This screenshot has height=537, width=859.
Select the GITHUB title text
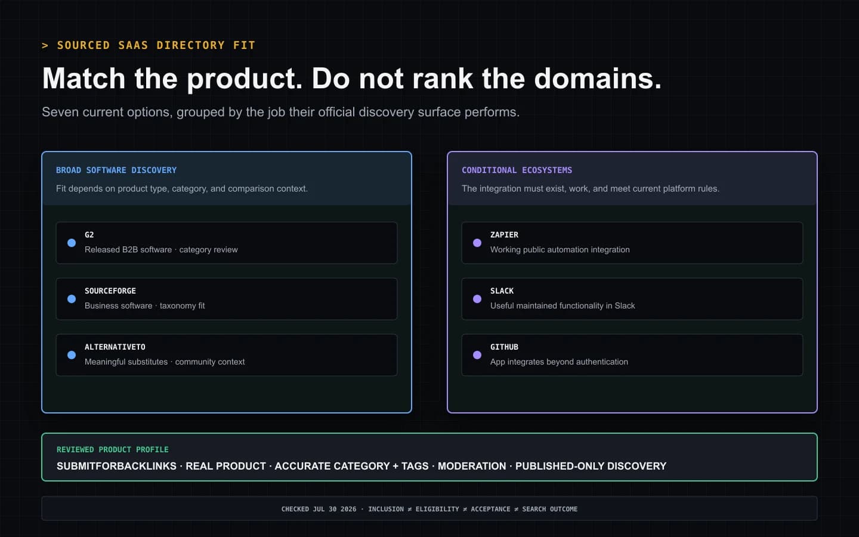coord(504,347)
